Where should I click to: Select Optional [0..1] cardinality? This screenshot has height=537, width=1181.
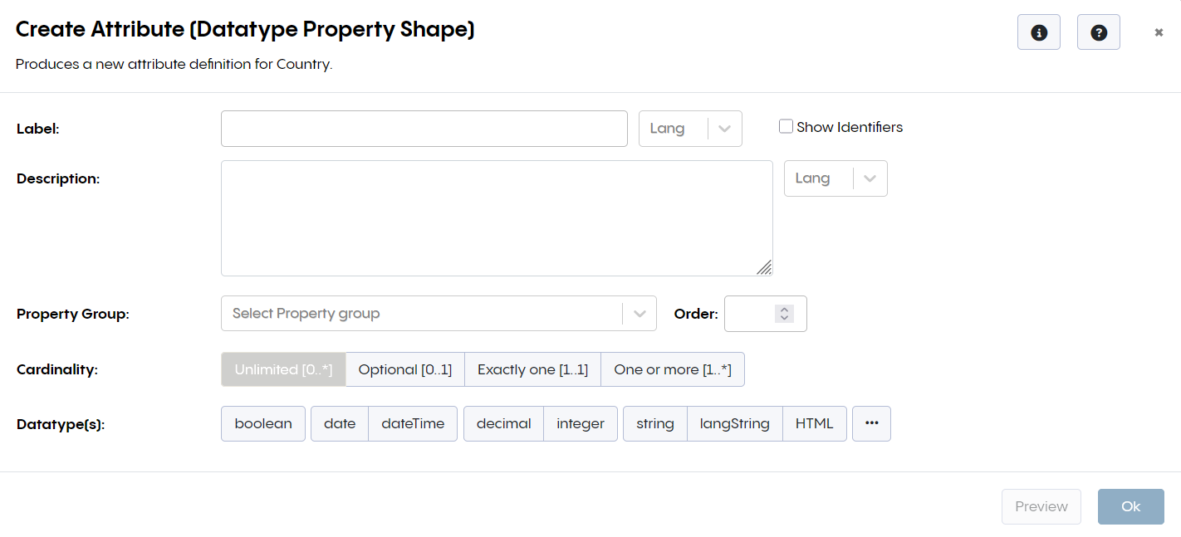pyautogui.click(x=404, y=369)
